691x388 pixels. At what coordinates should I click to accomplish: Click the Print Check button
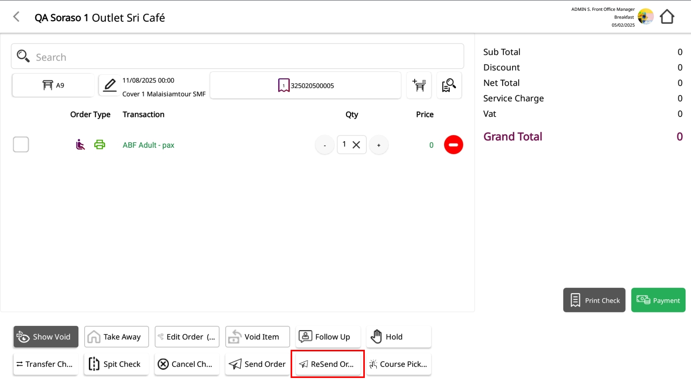point(594,300)
